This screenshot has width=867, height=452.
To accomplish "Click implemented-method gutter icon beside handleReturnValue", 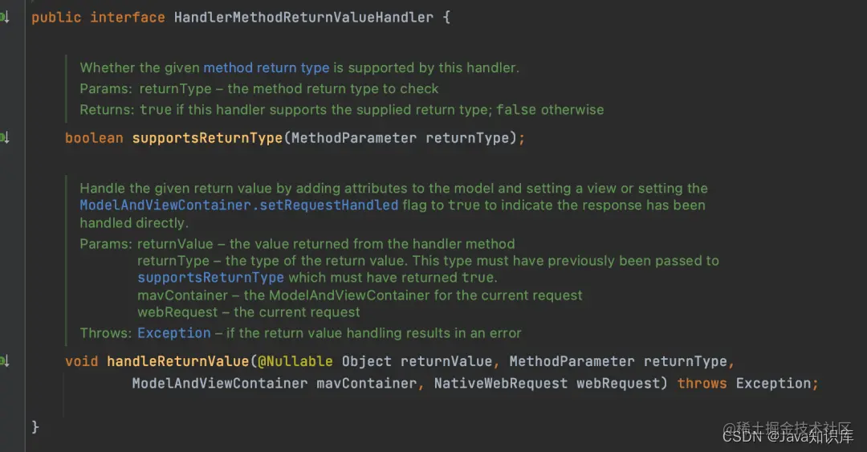I will (5, 361).
